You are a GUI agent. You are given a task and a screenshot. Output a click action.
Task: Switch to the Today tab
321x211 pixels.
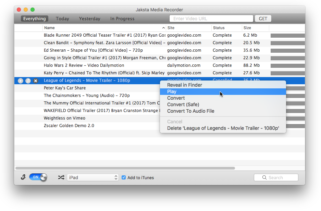(x=62, y=18)
